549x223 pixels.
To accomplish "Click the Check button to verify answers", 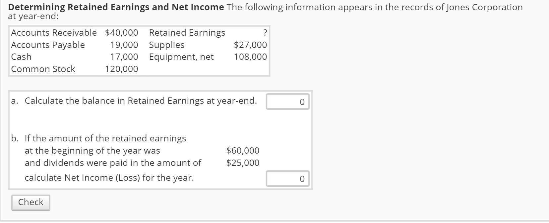I will point(30,202).
